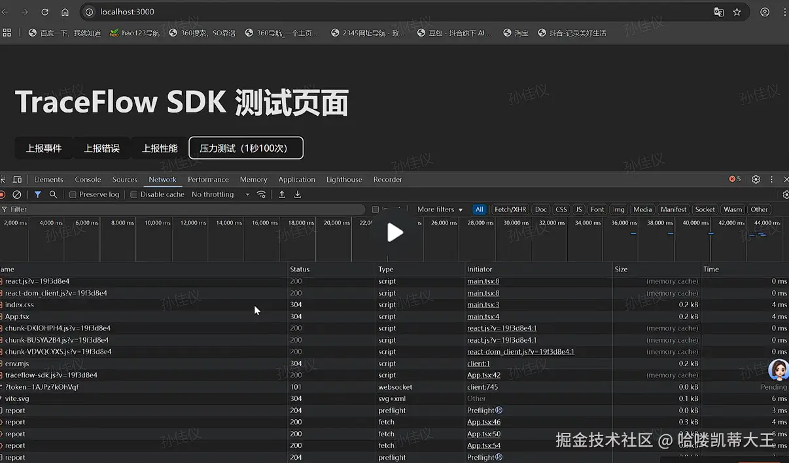Filter requests by Doc type
Image resolution: width=789 pixels, height=463 pixels.
(x=540, y=209)
